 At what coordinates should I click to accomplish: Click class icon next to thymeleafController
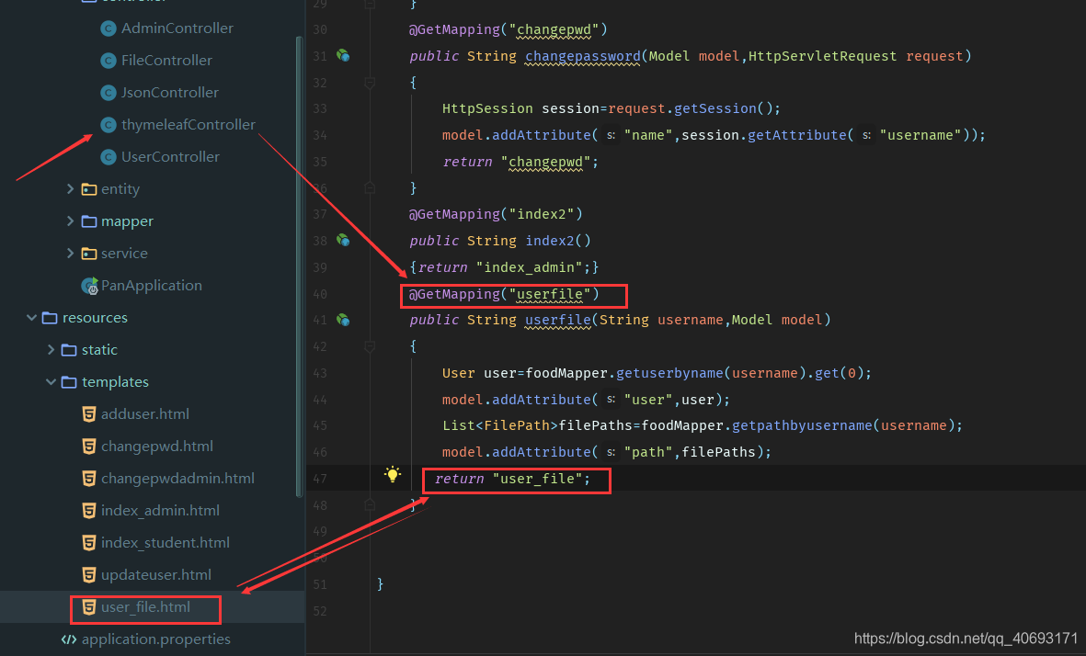click(108, 125)
